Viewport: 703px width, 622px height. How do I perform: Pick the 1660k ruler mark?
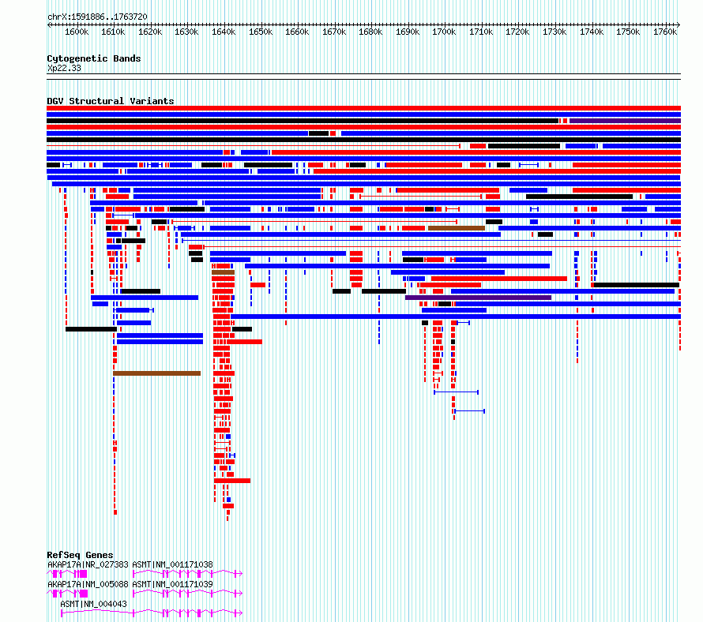pyautogui.click(x=297, y=32)
